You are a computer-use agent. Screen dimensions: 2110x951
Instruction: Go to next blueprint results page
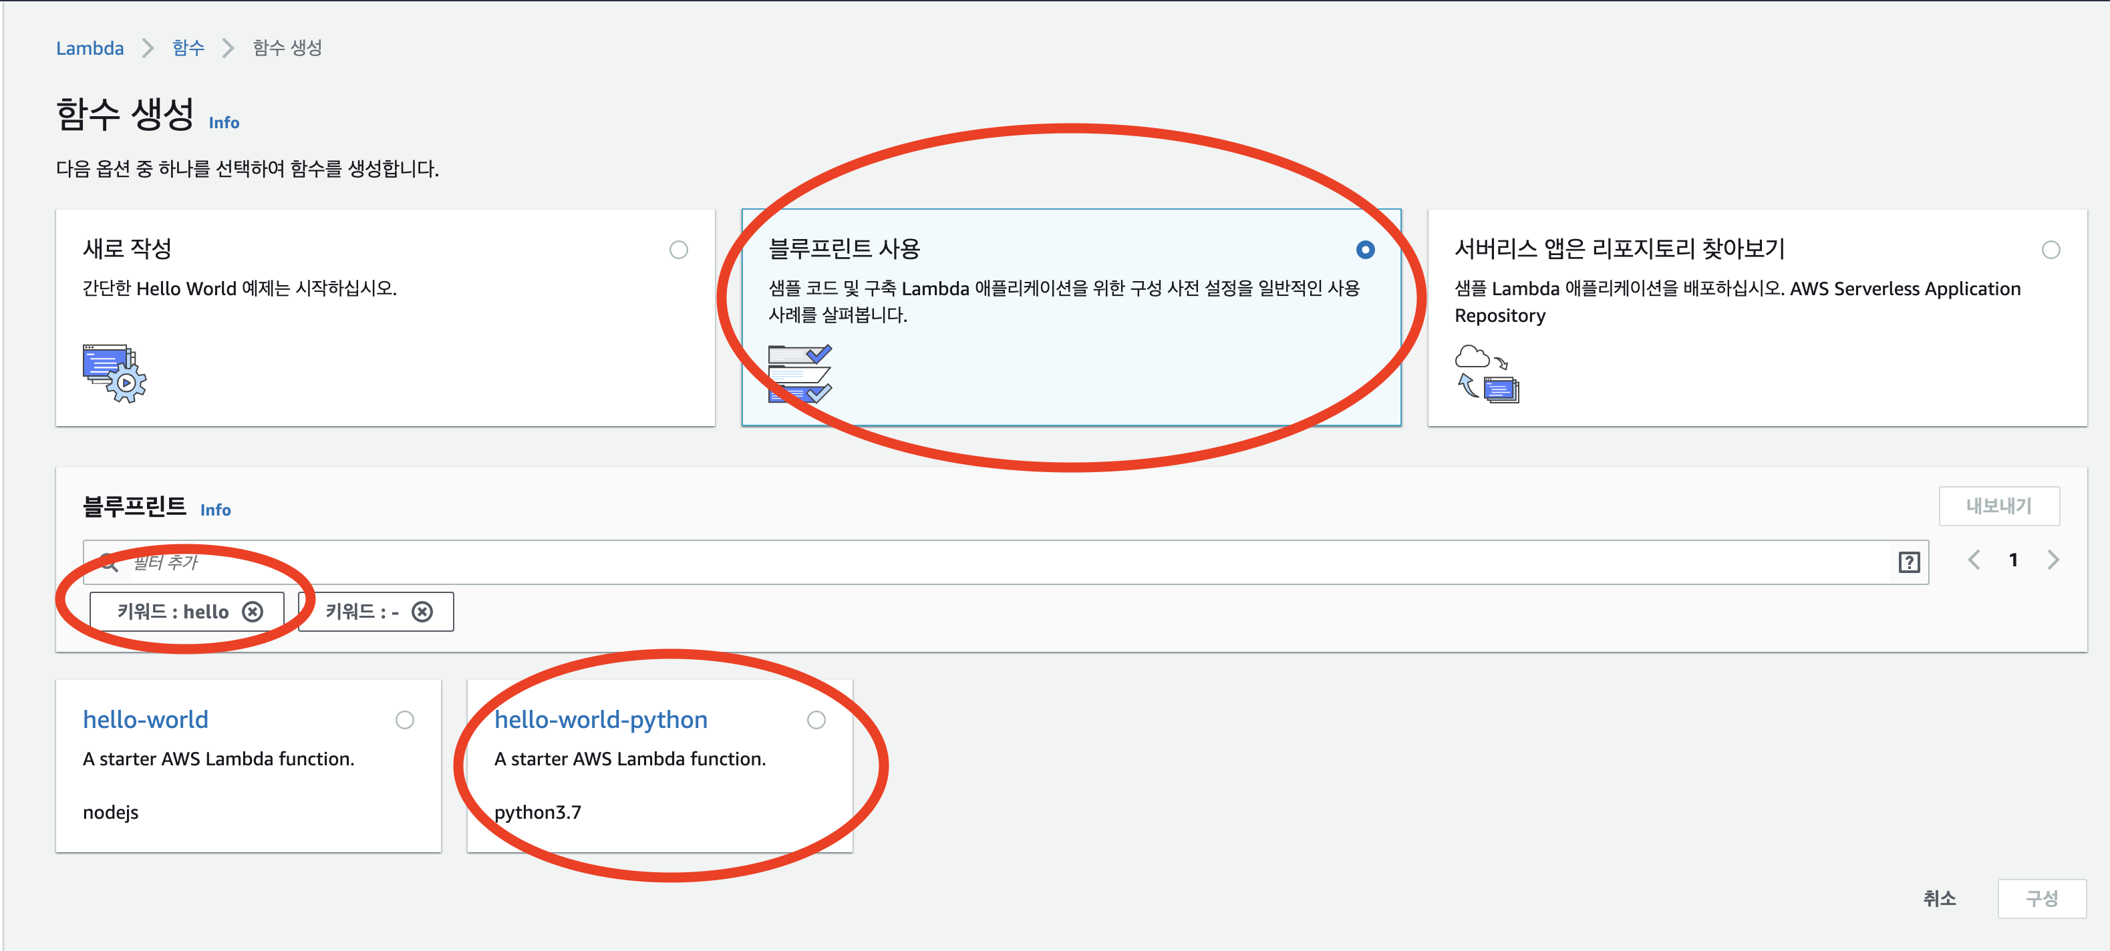[2053, 560]
